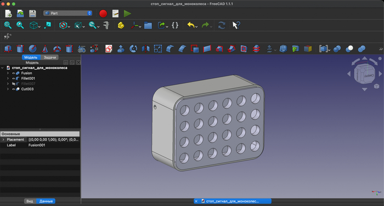Switch to the Задачи tab
This screenshot has width=384, height=206.
(x=50, y=57)
